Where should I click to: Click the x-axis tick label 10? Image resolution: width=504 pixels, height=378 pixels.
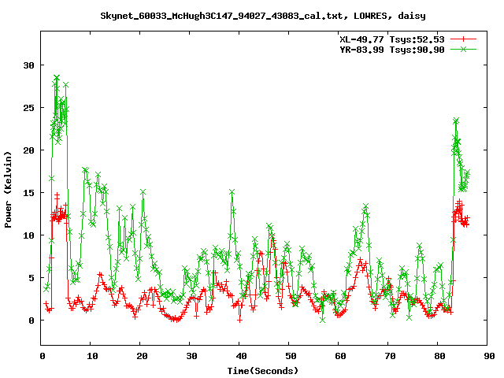coord(92,356)
